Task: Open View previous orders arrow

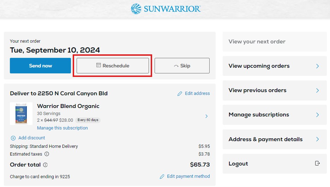Action: tap(317, 90)
